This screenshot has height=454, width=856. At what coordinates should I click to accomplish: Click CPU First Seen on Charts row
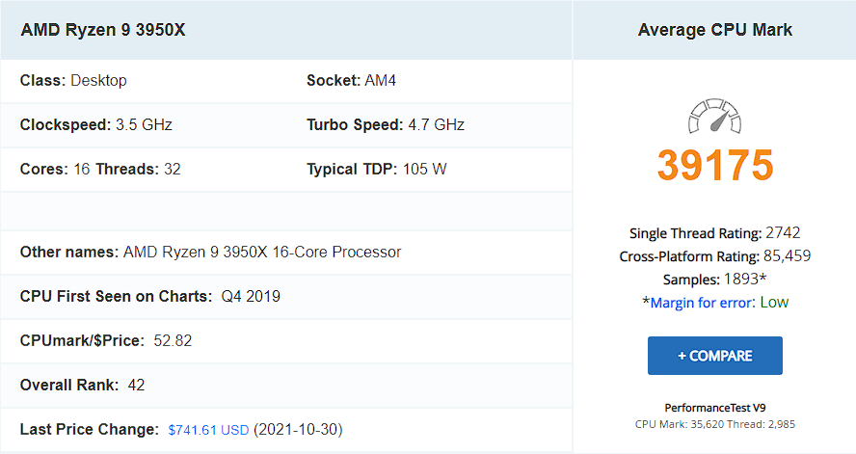pos(150,297)
